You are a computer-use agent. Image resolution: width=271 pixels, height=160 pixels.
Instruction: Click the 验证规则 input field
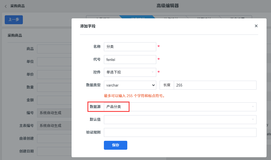(x=180, y=132)
